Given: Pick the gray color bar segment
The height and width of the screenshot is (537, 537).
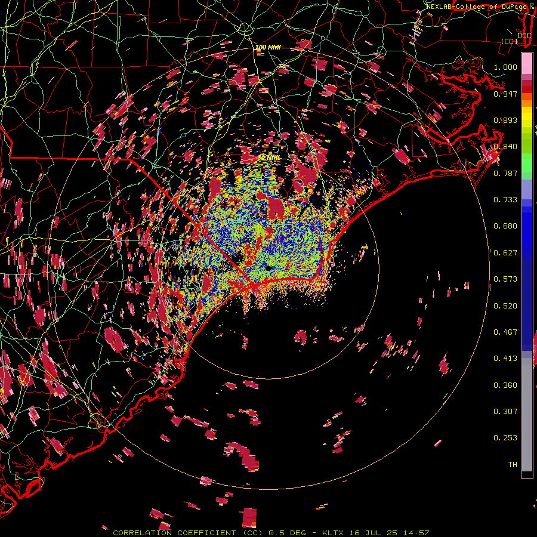Looking at the screenshot, I should (527, 415).
